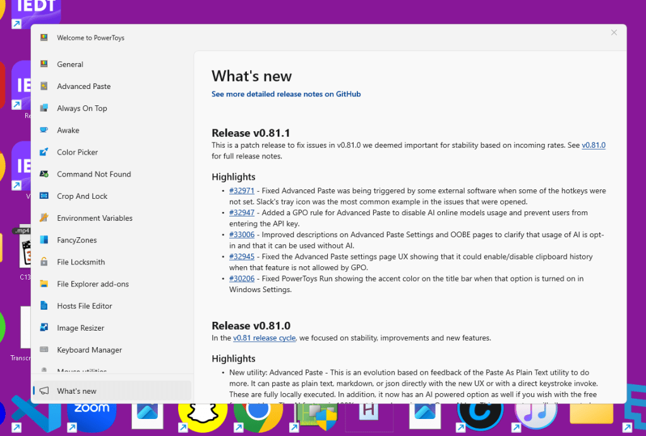Open issue #33006 link

242,235
